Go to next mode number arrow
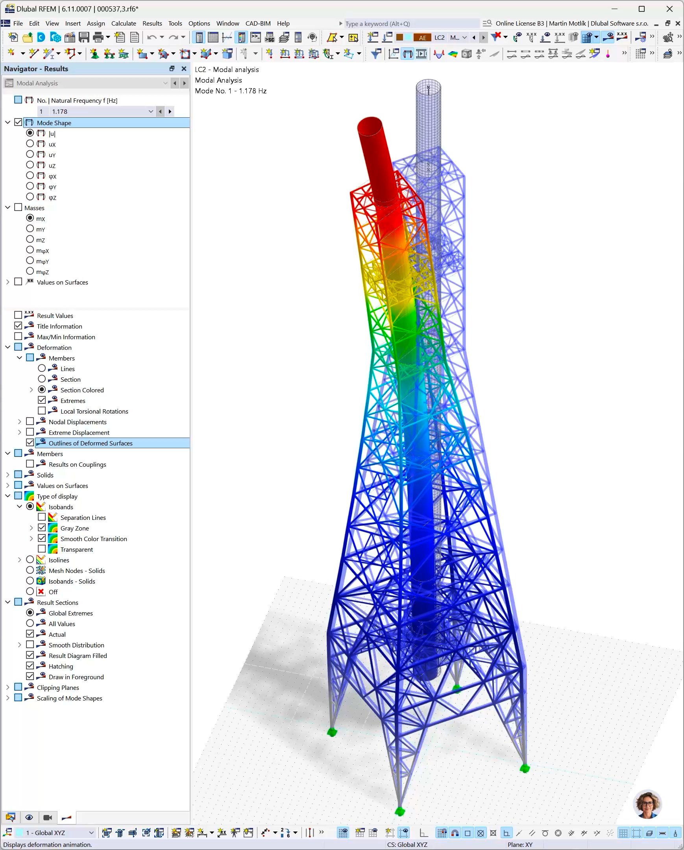Viewport: 684px width, 850px height. pyautogui.click(x=170, y=112)
